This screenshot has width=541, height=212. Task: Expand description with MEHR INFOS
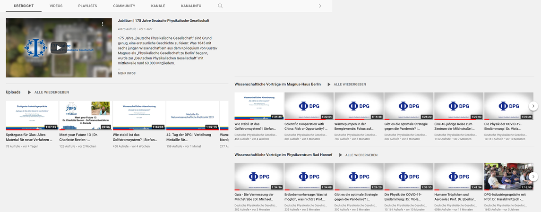[127, 73]
